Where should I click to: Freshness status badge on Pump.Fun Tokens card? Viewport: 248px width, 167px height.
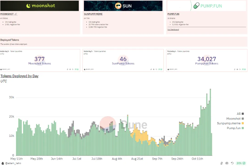click(244, 70)
